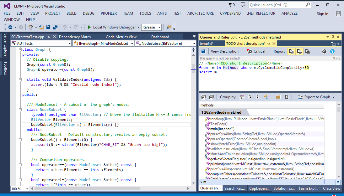Pin the SCCIteratorTest.cpp tab
This screenshot has width=344, height=196.
coord(49,37)
